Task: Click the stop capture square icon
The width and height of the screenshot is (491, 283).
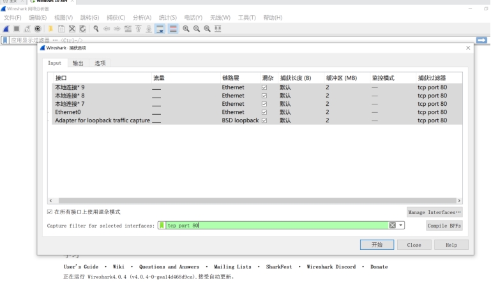Action: tap(16, 29)
